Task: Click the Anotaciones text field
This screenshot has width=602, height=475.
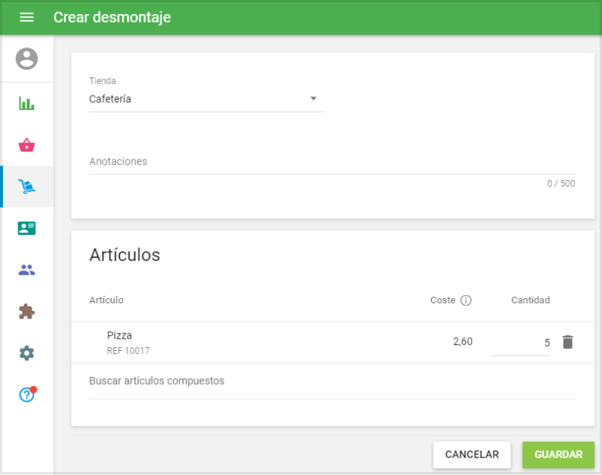Action: point(226,165)
